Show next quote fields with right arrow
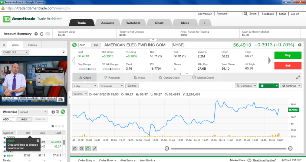Viewport: 306px width, 162px height. (x=270, y=60)
